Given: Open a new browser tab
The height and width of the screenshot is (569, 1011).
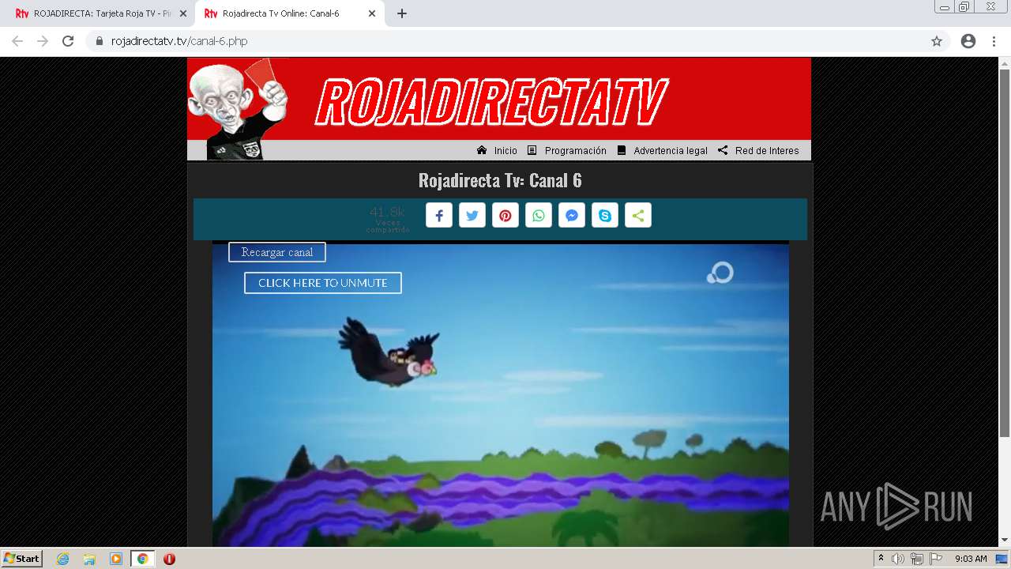Looking at the screenshot, I should click(402, 13).
